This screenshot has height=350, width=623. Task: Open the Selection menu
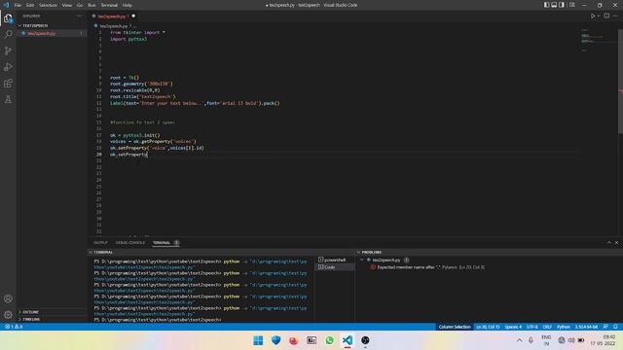tap(48, 5)
